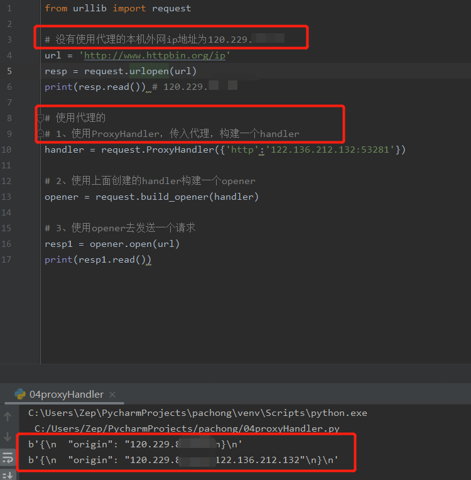Click 'url =' variable on line 4
This screenshot has height=480, width=471.
point(58,55)
